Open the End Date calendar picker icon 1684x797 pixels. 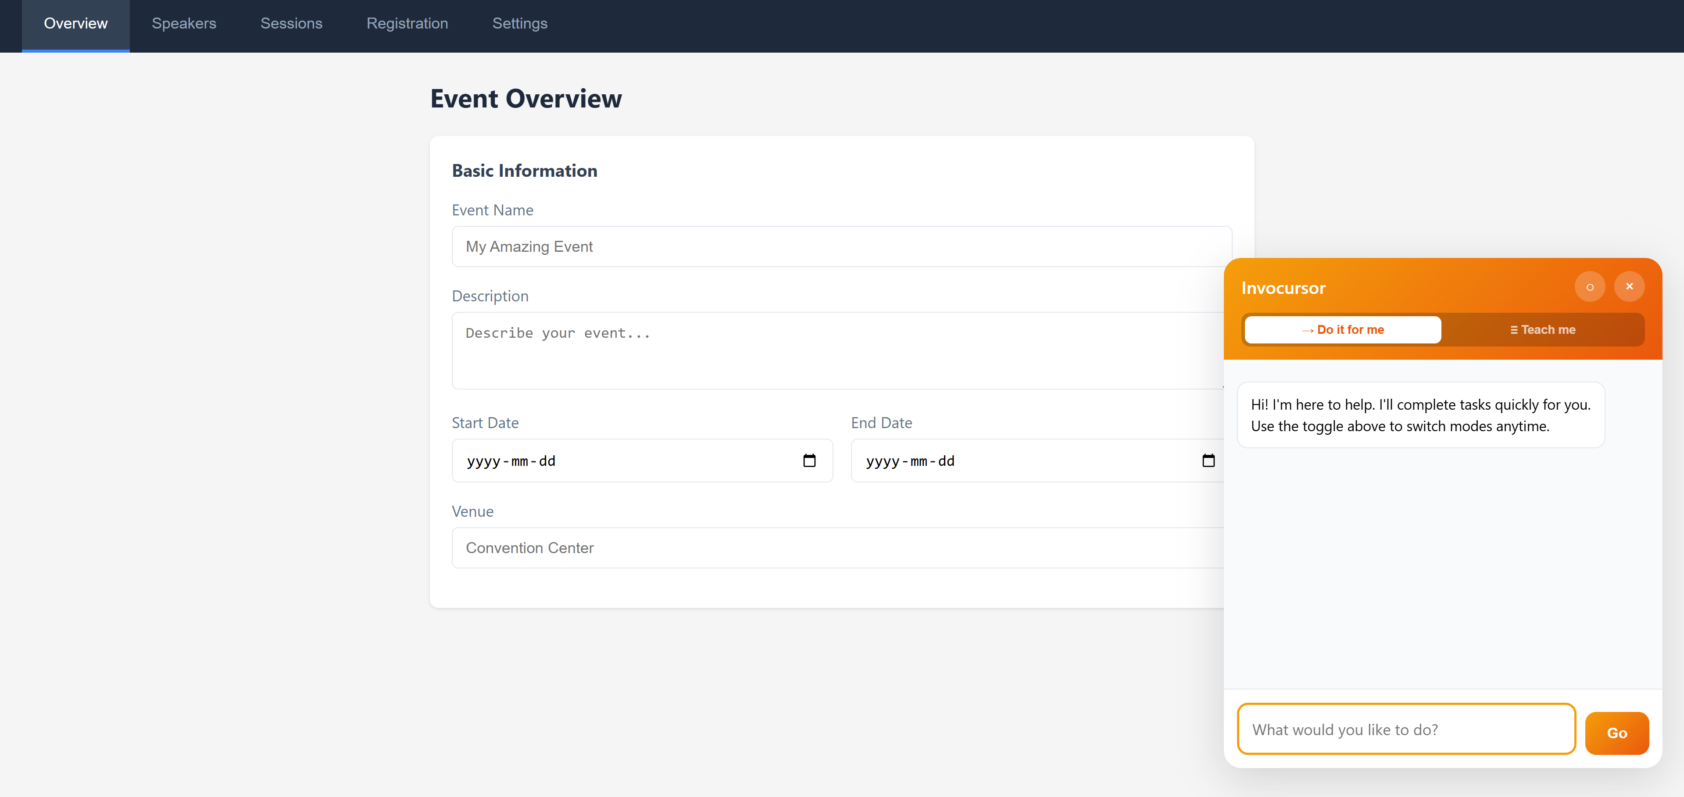click(1209, 460)
